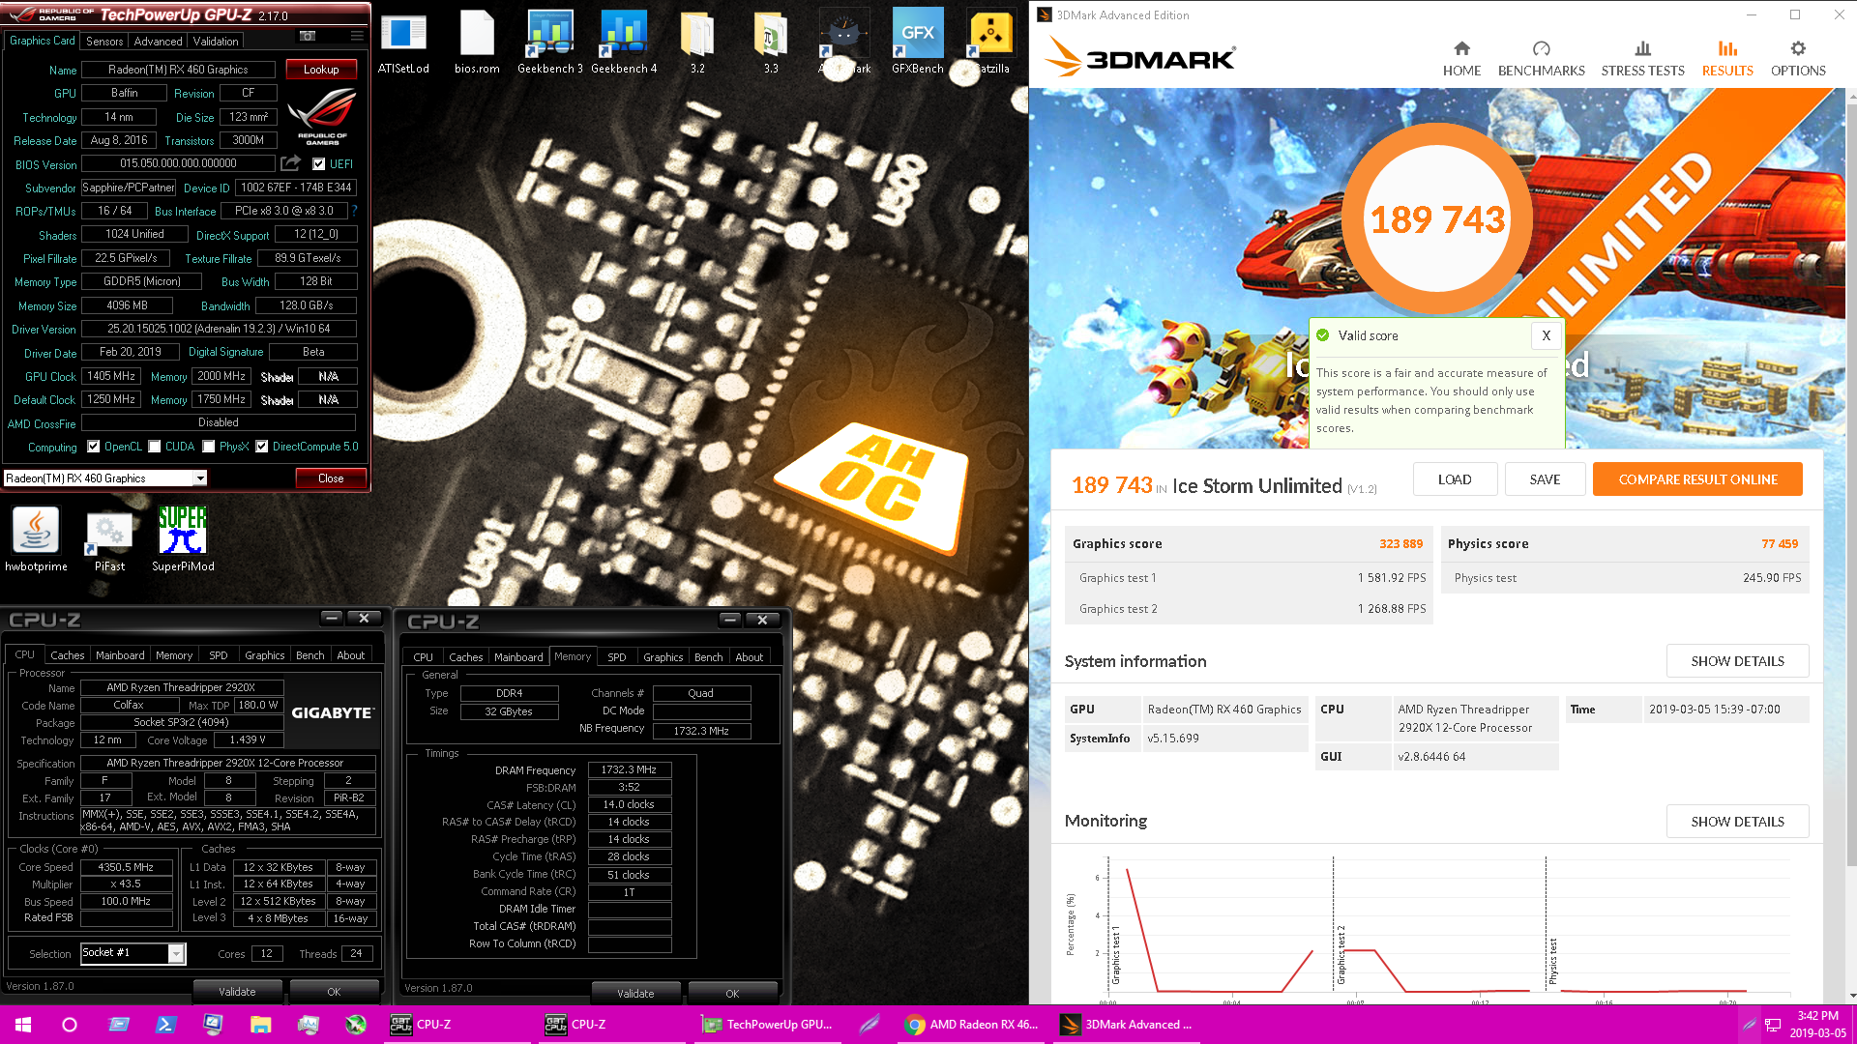Screen dimensions: 1857x1044
Task: Open OPTIONS gear in 3DMark
Action: [x=1798, y=59]
